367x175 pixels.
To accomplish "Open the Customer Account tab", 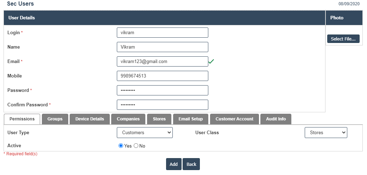I will click(x=234, y=119).
